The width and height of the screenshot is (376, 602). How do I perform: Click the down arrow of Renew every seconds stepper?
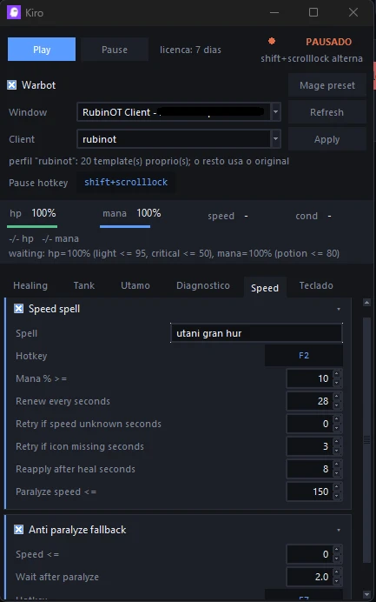337,405
